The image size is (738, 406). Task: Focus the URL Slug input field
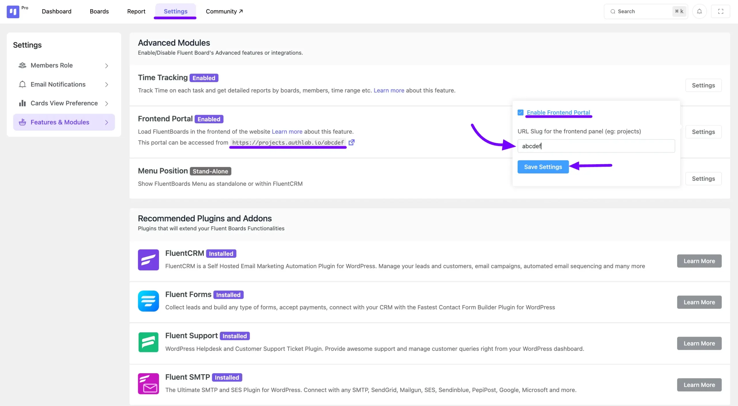click(596, 146)
